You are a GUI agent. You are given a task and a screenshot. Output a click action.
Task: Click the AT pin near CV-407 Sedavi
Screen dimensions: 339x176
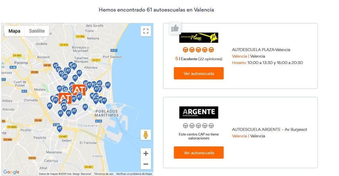[x=59, y=129]
